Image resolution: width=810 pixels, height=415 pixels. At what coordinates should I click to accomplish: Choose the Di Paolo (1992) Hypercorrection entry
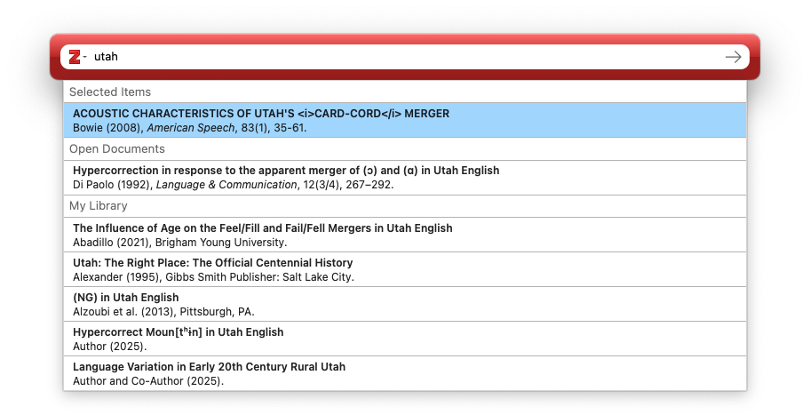pos(405,177)
